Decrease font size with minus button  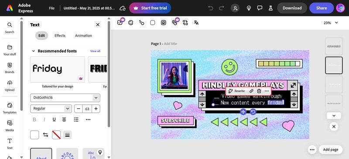(79, 109)
